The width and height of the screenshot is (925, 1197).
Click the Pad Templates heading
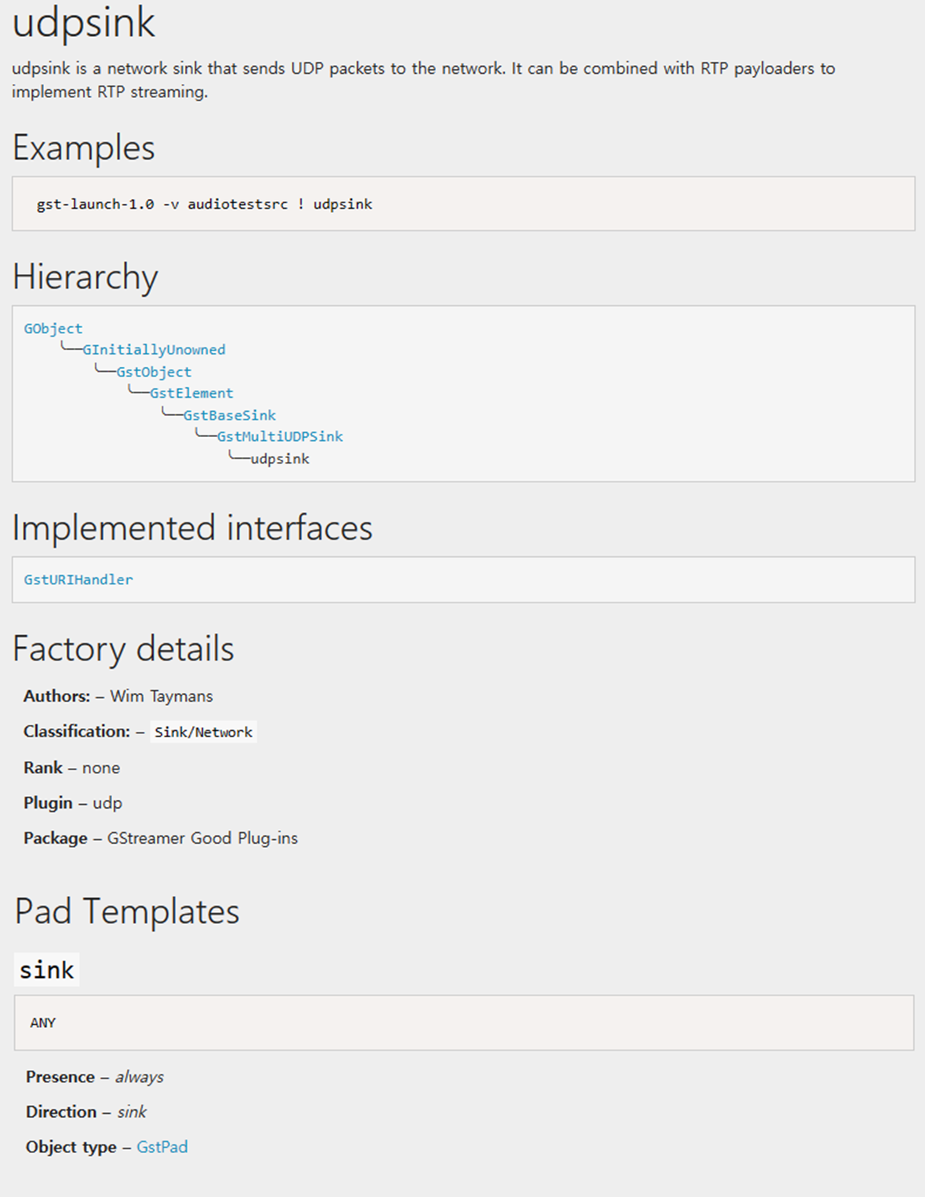127,911
